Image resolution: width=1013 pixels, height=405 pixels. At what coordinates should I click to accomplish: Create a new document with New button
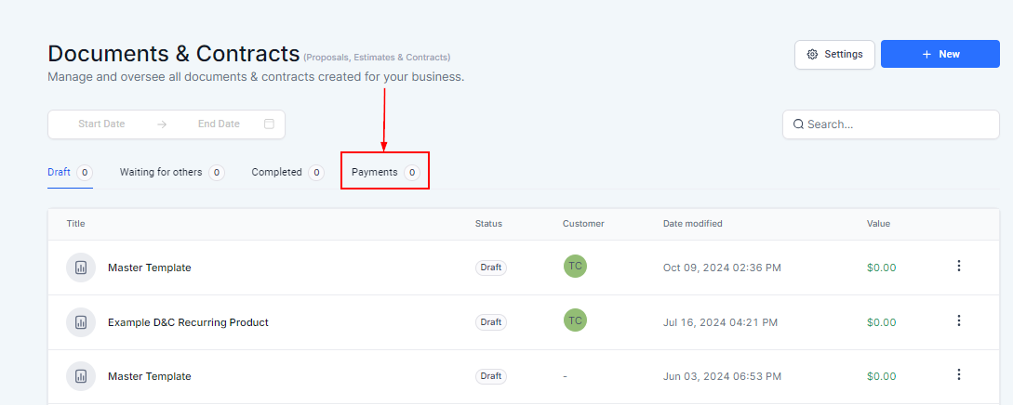point(940,54)
